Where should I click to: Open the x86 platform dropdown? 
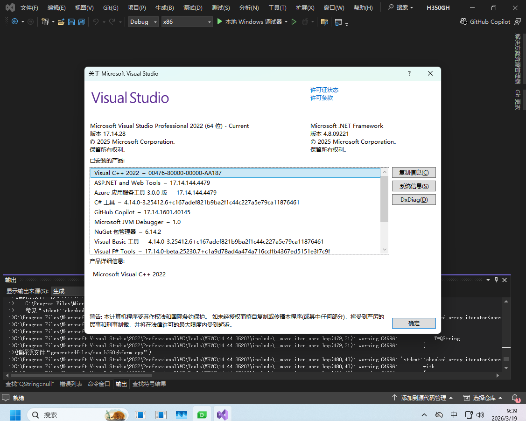[187, 22]
